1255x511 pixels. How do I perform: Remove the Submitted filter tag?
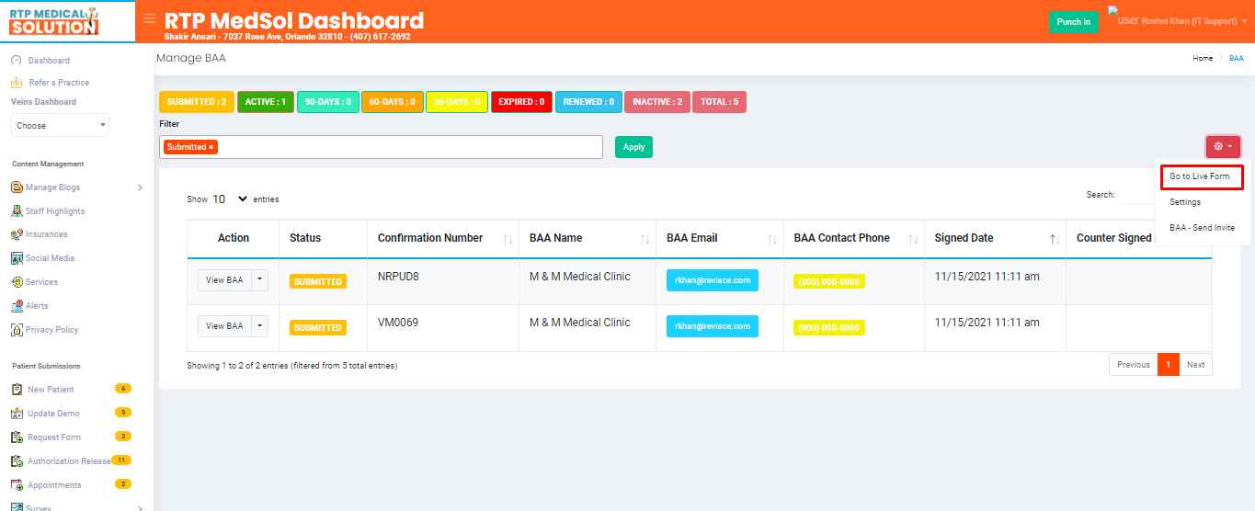[x=211, y=147]
